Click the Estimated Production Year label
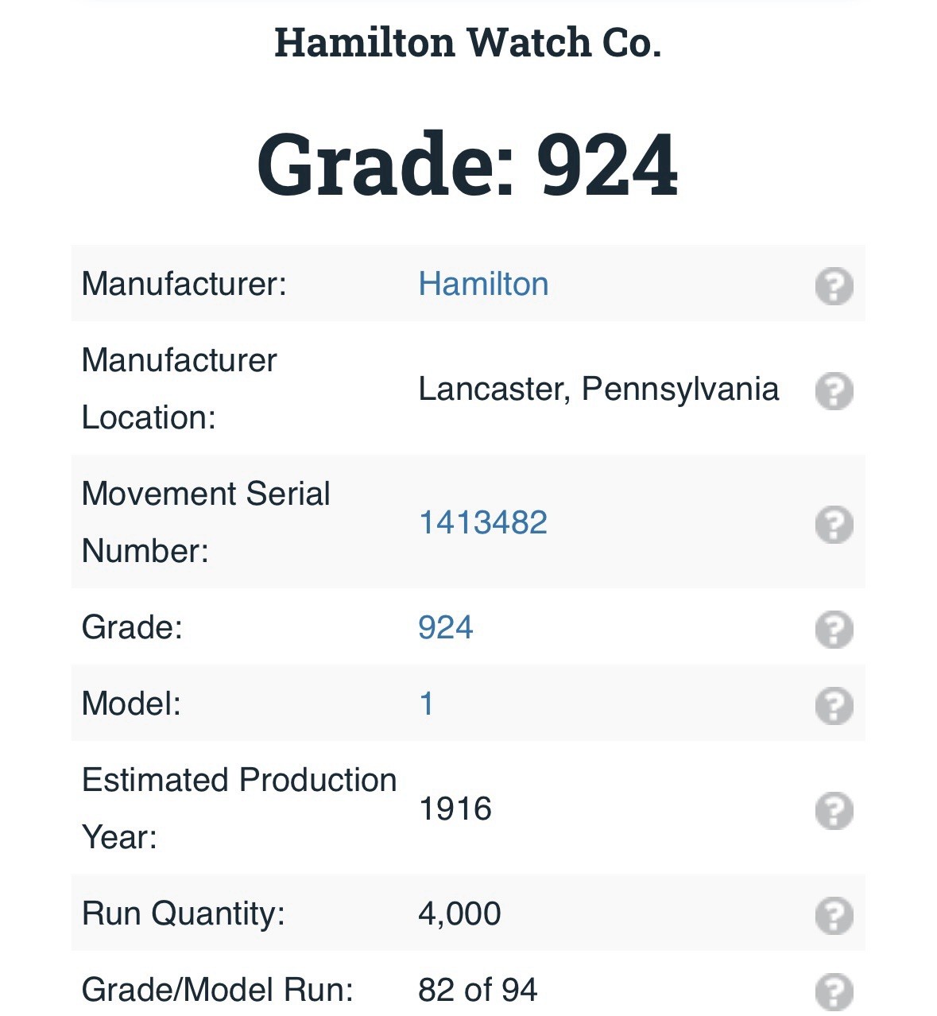Viewport: 937px width, 1016px height. (x=239, y=809)
